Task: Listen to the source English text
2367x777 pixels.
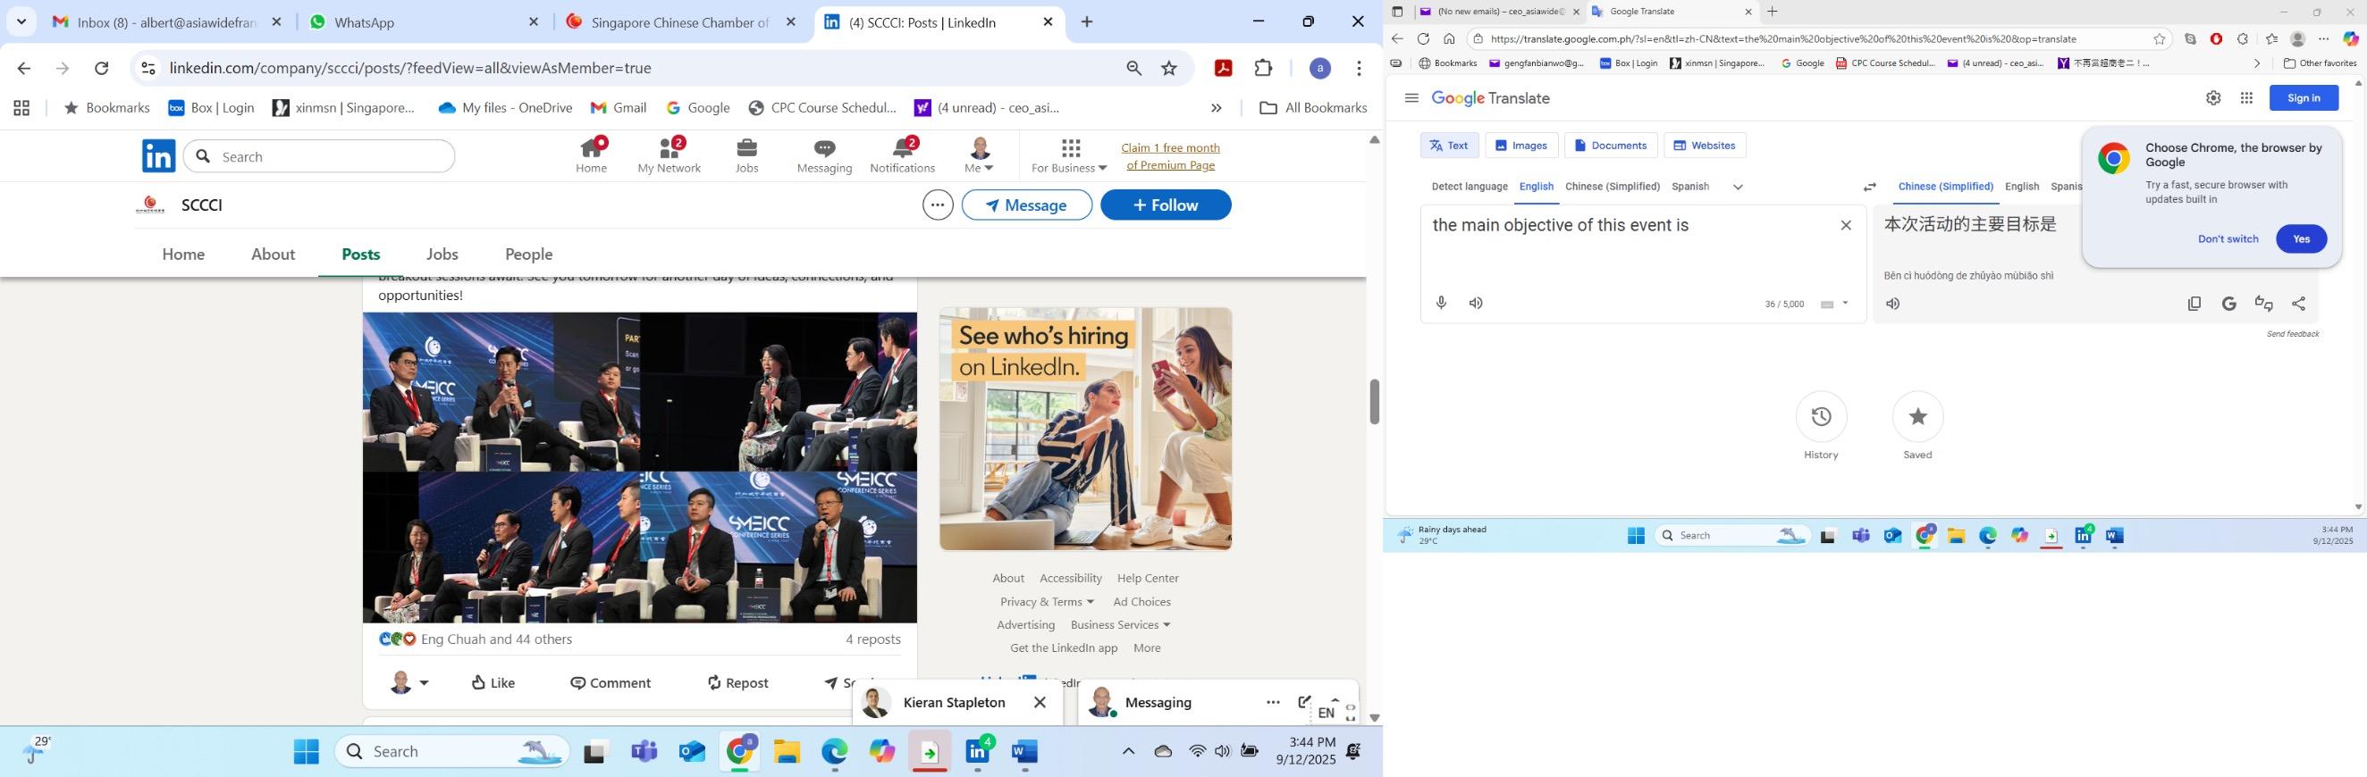Action: click(x=1476, y=303)
